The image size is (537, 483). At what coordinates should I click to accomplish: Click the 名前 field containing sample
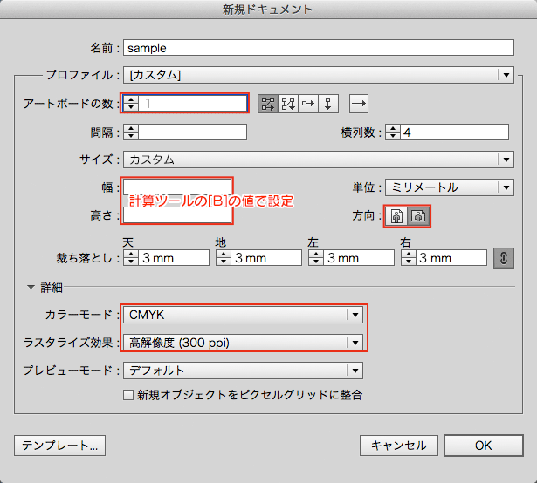pyautogui.click(x=318, y=47)
